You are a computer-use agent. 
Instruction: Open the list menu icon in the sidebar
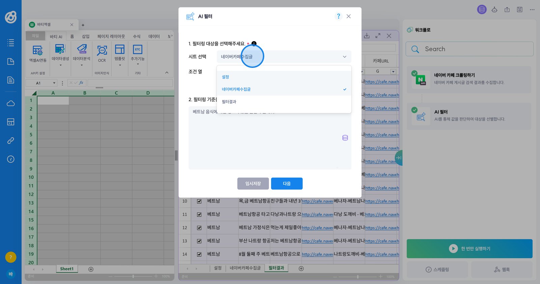pyautogui.click(x=11, y=43)
